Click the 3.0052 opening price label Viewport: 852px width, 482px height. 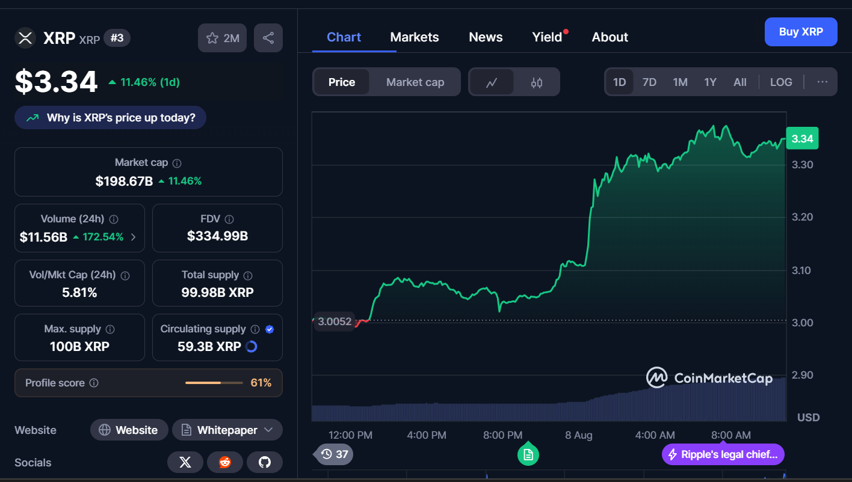[x=335, y=322]
